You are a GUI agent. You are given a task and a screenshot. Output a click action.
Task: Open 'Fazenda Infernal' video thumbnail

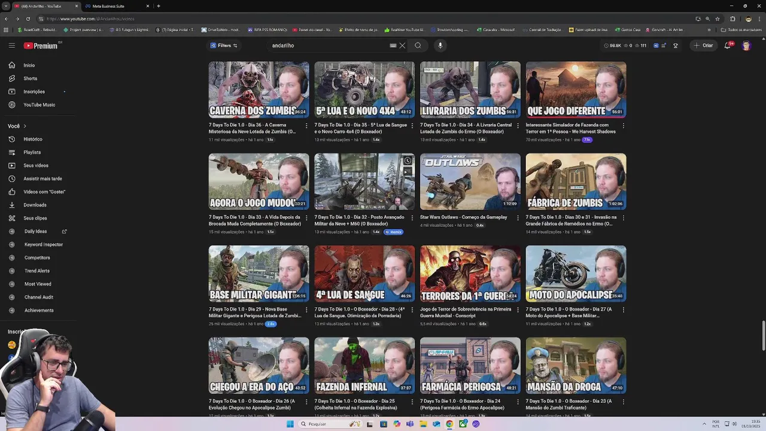coord(364,366)
